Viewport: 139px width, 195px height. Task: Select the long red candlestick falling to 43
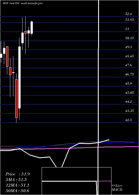click(16, 99)
